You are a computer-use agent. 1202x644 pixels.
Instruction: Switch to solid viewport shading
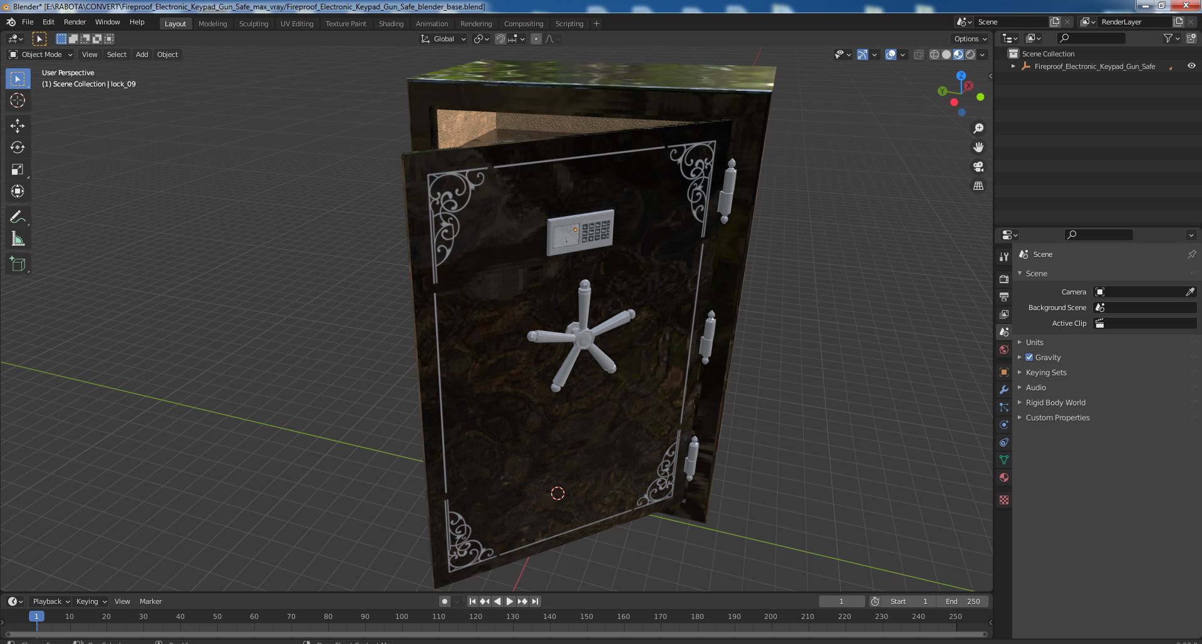(946, 55)
